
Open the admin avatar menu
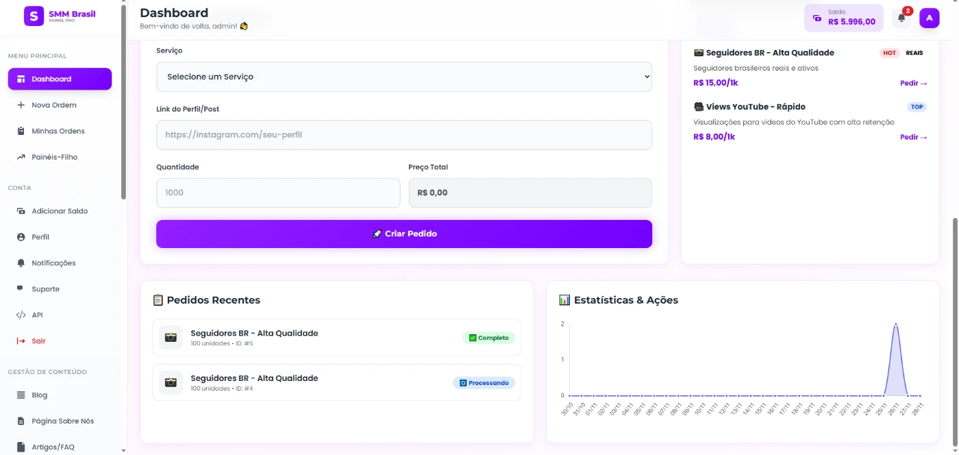(x=929, y=19)
